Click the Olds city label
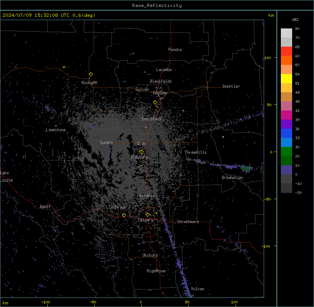 coord(141,144)
